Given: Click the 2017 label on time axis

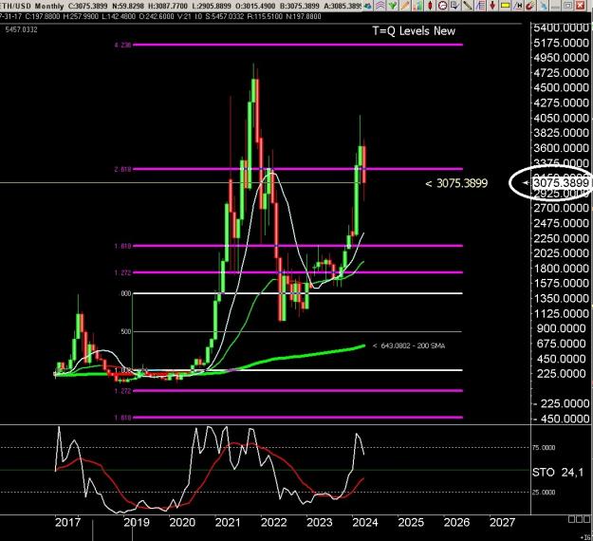Looking at the screenshot, I should [x=67, y=522].
